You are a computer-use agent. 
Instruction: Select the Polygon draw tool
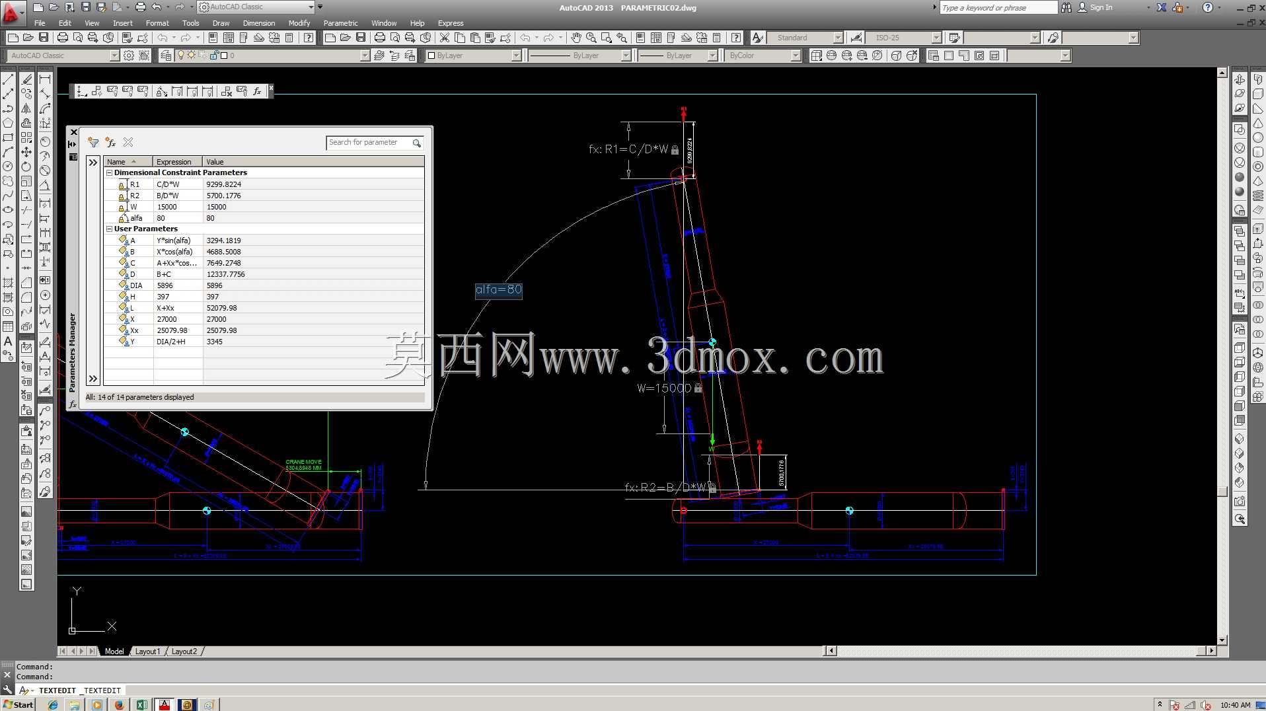pos(8,123)
